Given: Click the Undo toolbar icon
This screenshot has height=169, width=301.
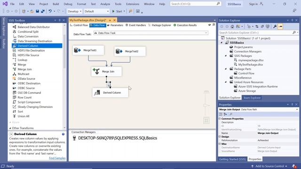Looking at the screenshot, I should (x=50, y=11).
